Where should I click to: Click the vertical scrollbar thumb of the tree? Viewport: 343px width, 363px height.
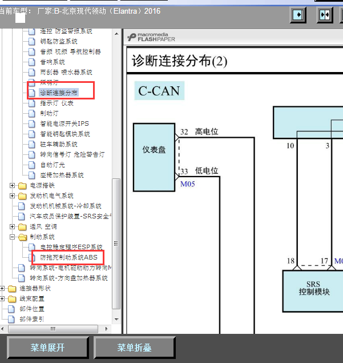coord(116,244)
